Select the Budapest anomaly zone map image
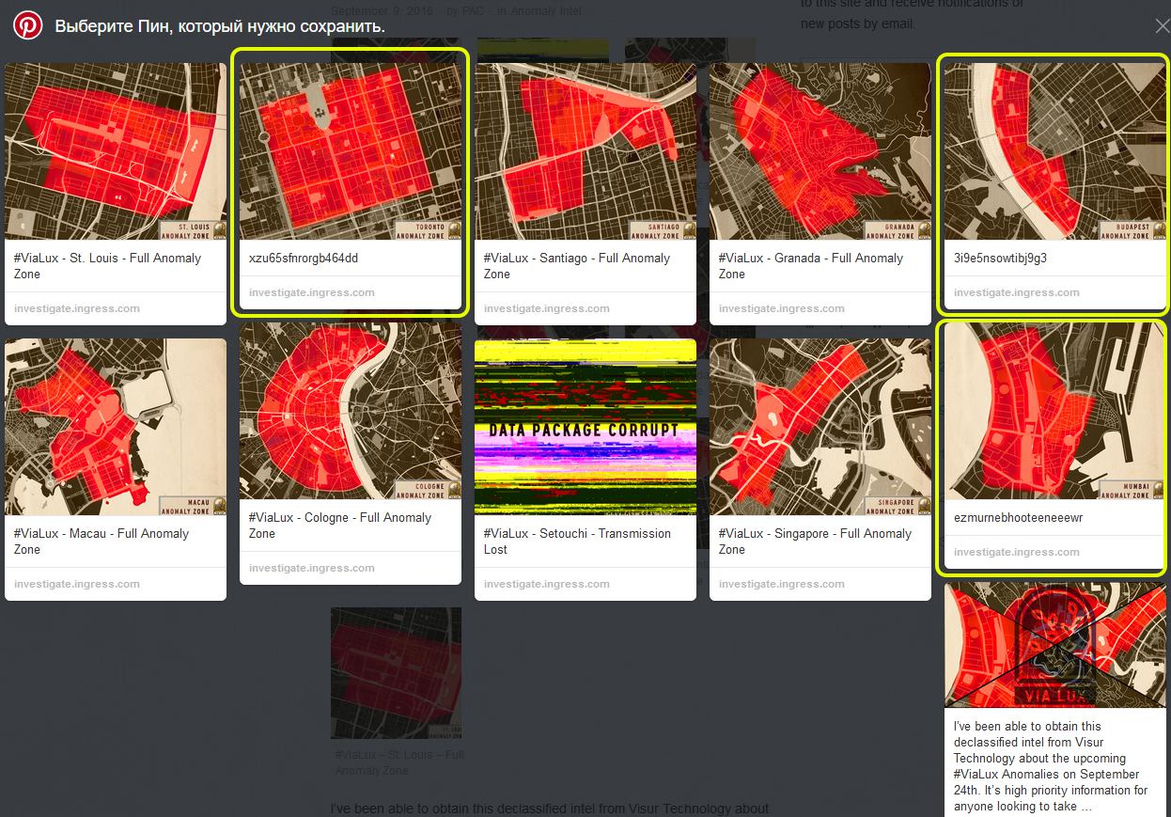Viewport: 1171px width, 817px height. point(1055,151)
